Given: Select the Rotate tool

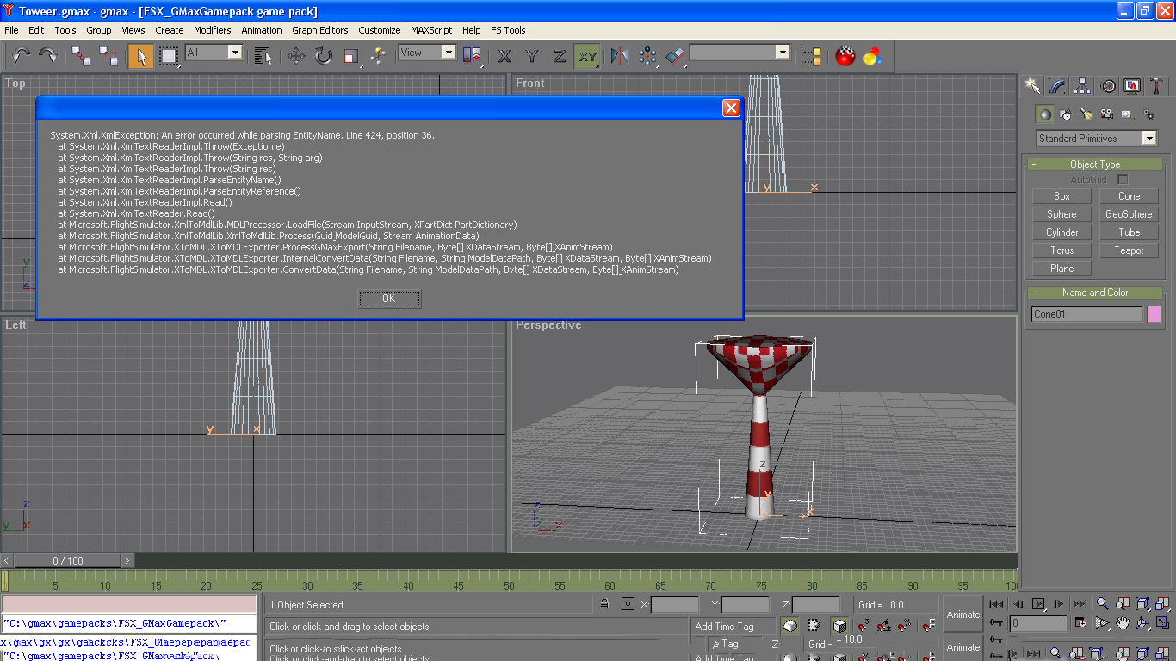Looking at the screenshot, I should coord(323,56).
